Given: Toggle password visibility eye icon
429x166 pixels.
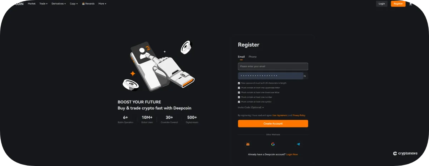Looking at the screenshot, I should (x=305, y=76).
